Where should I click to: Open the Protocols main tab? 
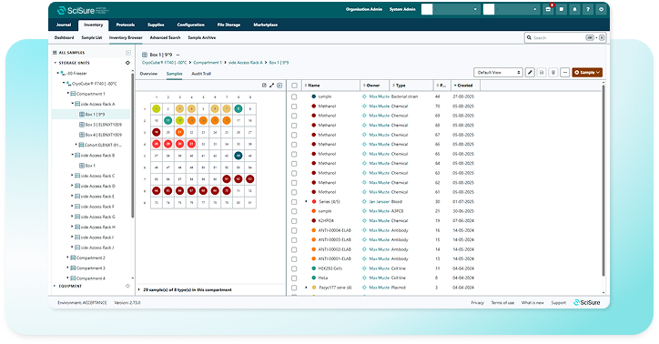(126, 25)
